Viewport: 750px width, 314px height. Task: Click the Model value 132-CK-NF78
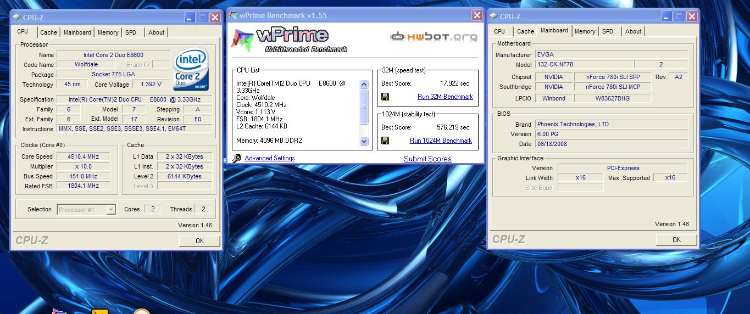[584, 64]
